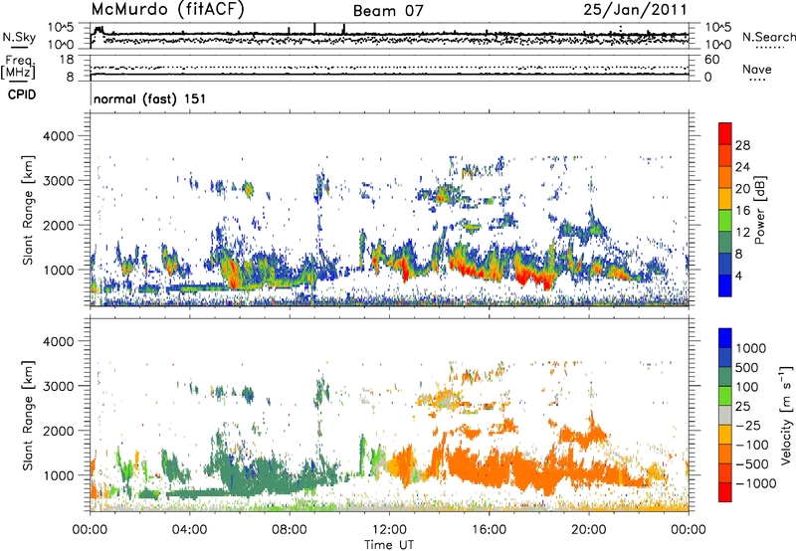Image resolution: width=796 pixels, height=551 pixels.
Task: Select the Power [dB] colorbar title
Action: coord(759,210)
